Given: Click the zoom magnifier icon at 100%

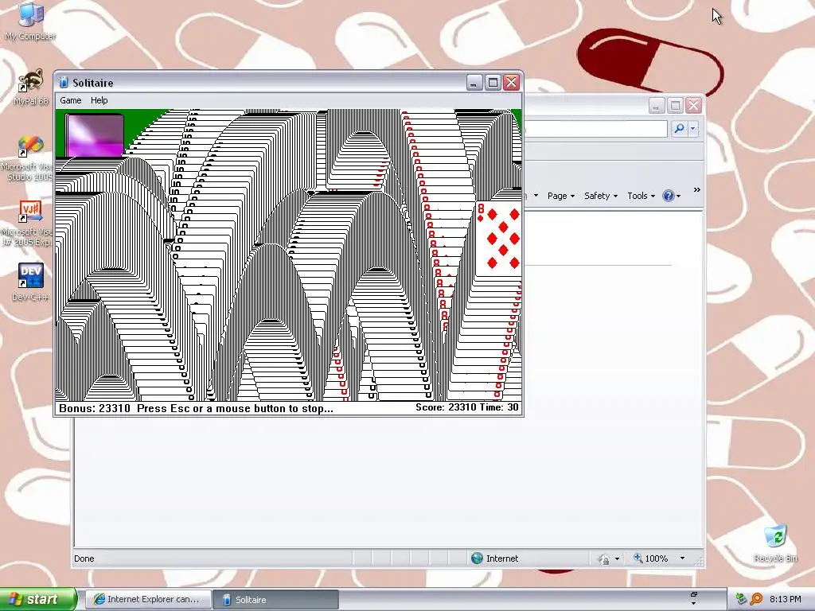Looking at the screenshot, I should click(x=638, y=558).
